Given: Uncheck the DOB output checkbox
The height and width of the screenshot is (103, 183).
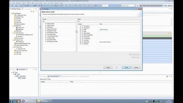Looking at the screenshot, I should (81, 30).
